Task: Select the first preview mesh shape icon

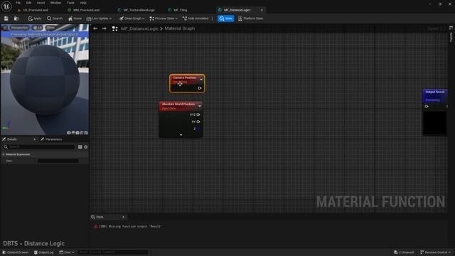Action: coord(69,133)
